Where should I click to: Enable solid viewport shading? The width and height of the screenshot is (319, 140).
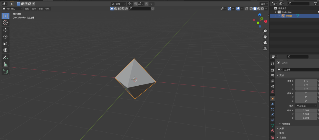pos(255,9)
